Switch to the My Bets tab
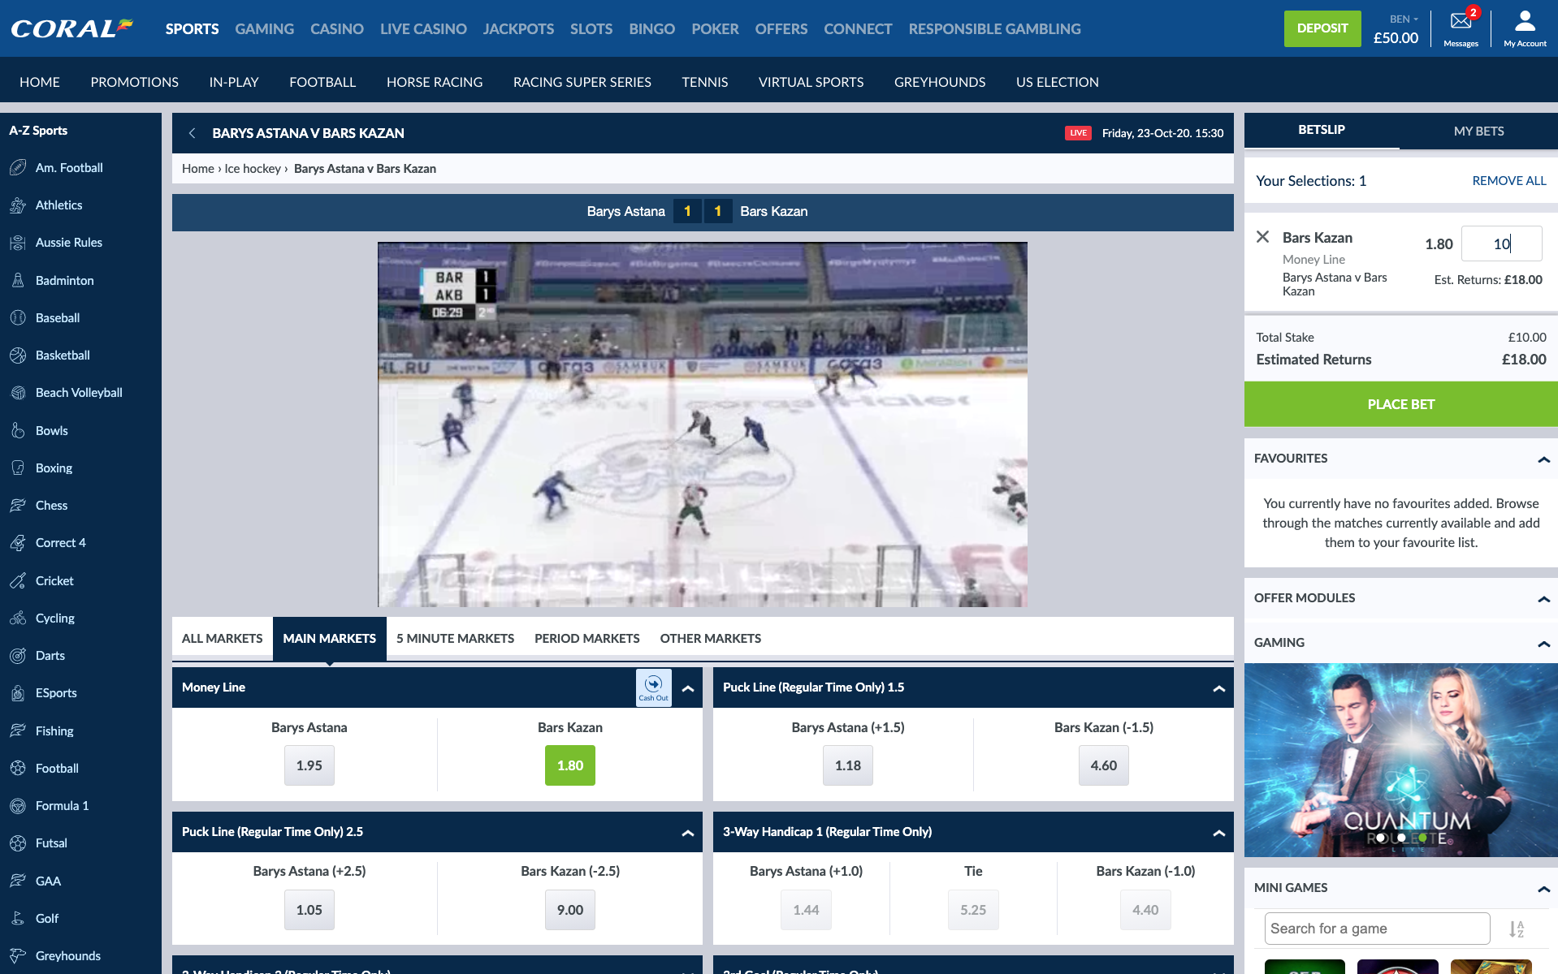Screen dimensions: 1558x974 click(x=1478, y=131)
